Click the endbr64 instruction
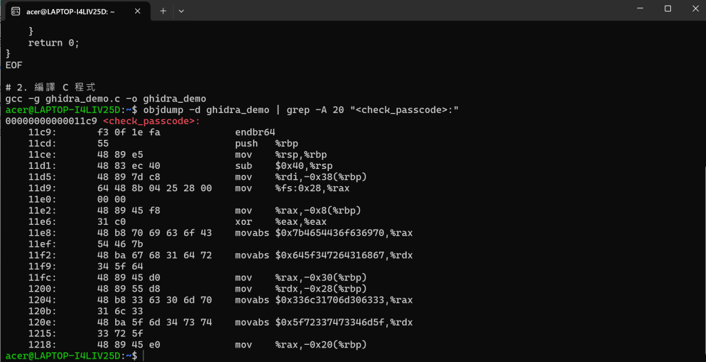 tap(255, 132)
